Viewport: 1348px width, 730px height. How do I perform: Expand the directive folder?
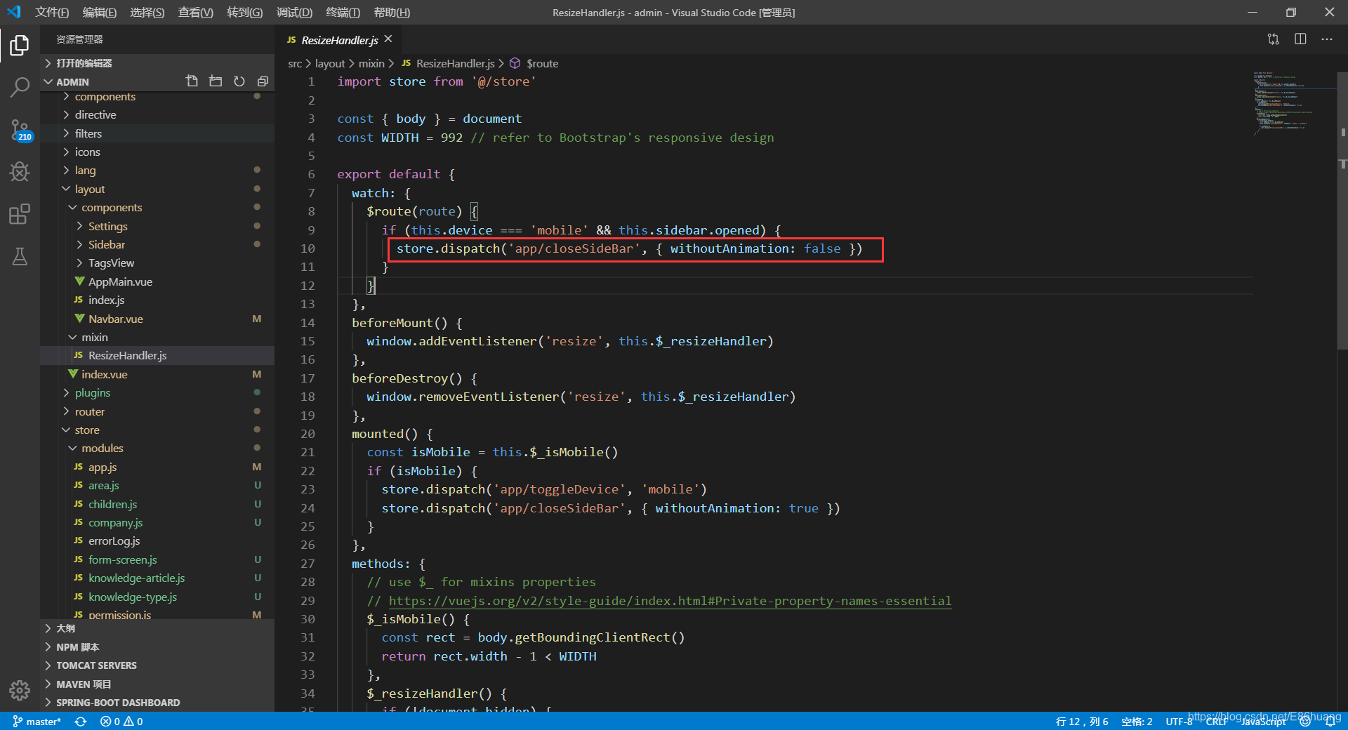(95, 114)
